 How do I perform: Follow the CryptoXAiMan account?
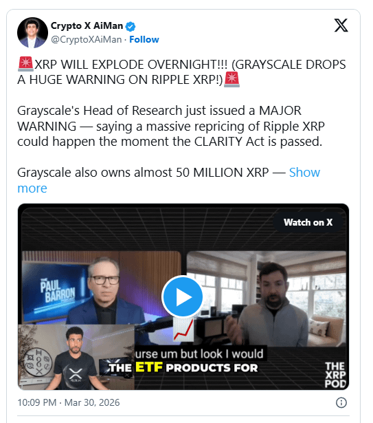[144, 39]
